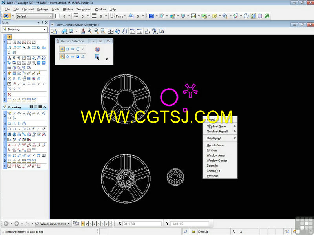
Task: Expand the Element Selection dialog settings arrow
Action: coord(107,59)
